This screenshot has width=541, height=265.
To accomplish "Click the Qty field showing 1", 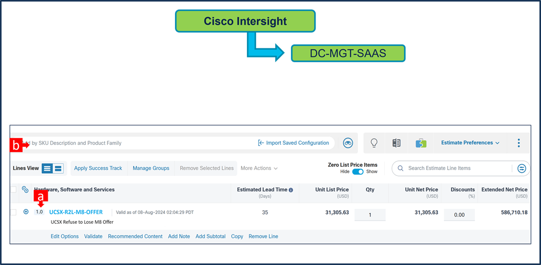I will click(370, 215).
